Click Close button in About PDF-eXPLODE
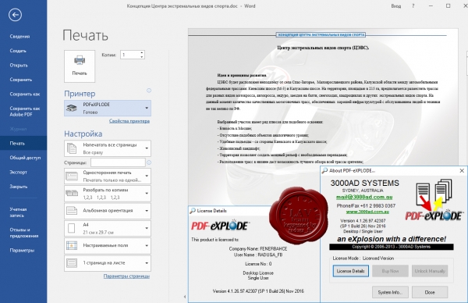This screenshot has width=468, height=303. coord(430,292)
